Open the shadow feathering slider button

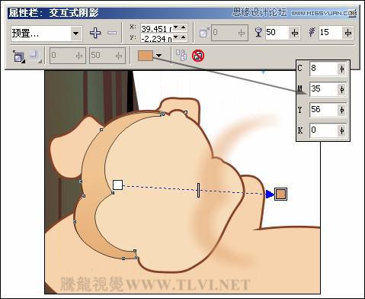[348, 33]
